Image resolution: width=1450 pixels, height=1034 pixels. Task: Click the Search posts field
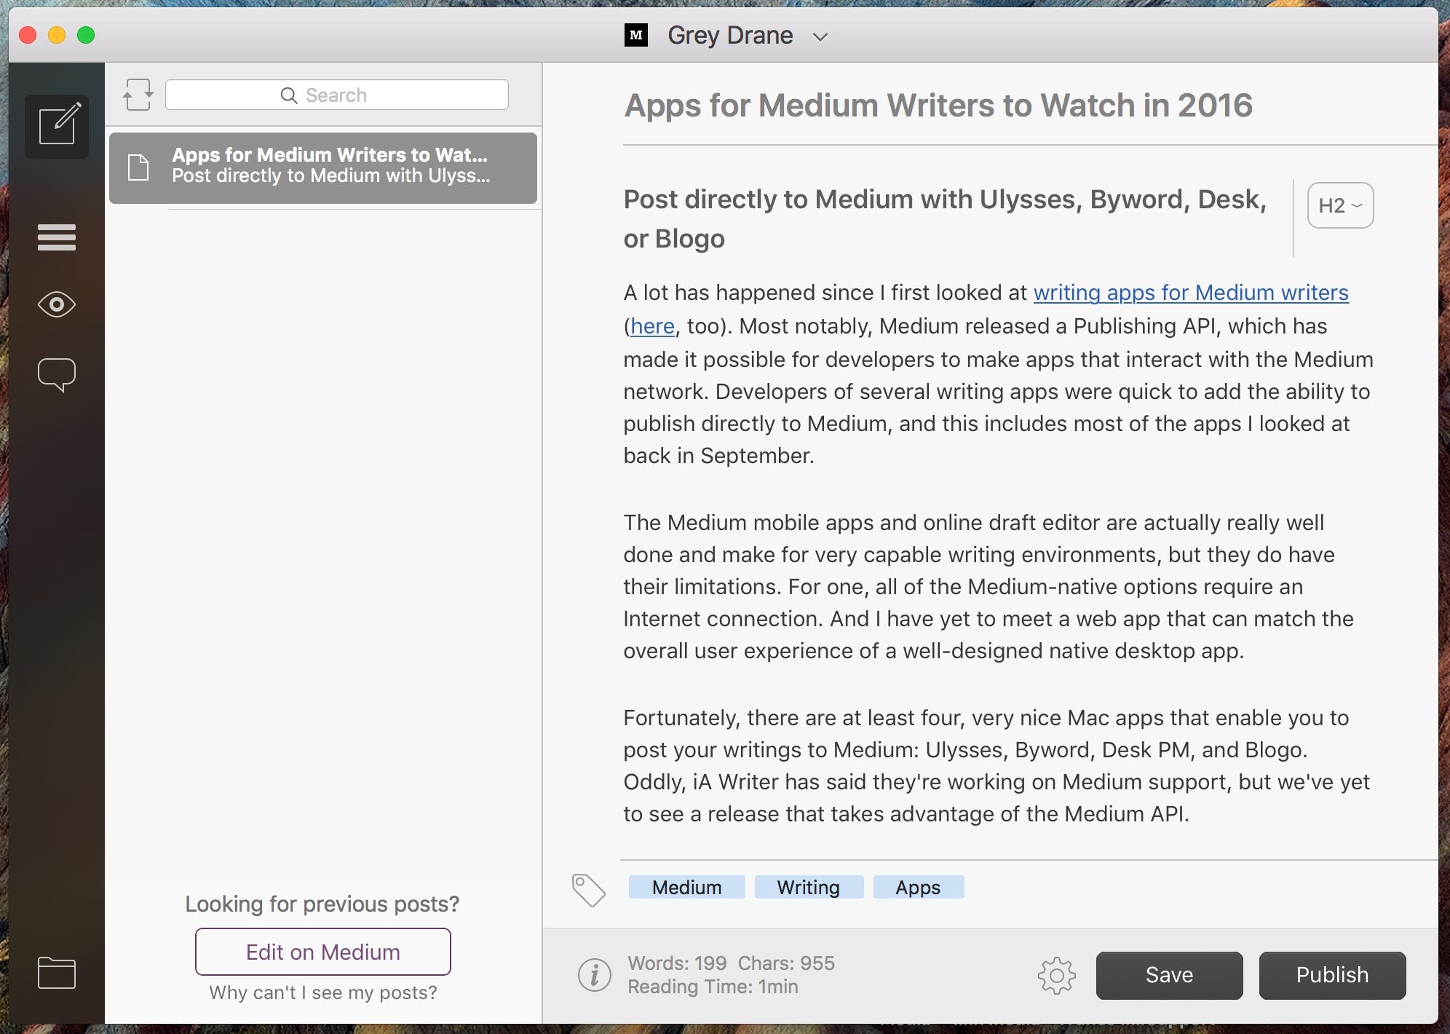(336, 95)
